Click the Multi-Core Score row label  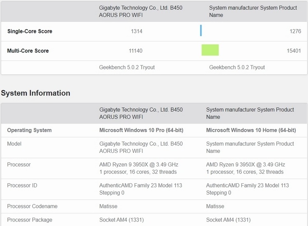[x=28, y=51]
